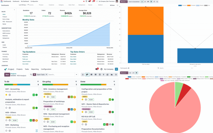The height and width of the screenshot is (133, 213).
Task: Star the Analysis, estimation & report task
Action: coord(6,108)
